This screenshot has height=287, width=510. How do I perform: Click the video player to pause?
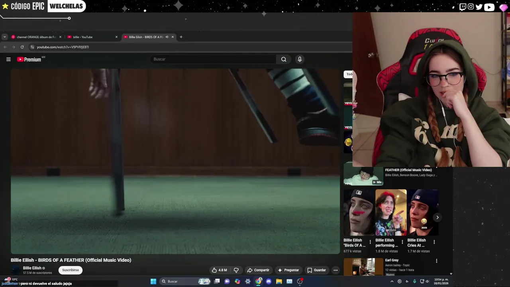(175, 161)
